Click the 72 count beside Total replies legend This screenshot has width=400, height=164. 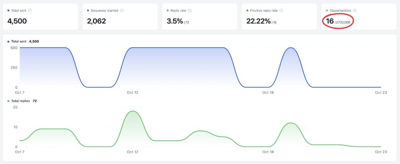click(35, 101)
